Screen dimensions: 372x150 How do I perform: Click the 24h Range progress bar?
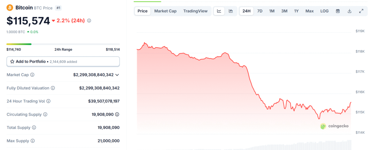(63, 44)
